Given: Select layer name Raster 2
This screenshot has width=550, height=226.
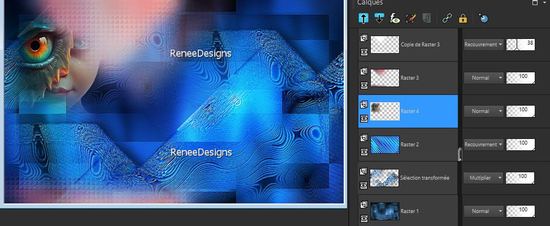Looking at the screenshot, I should pos(410,145).
